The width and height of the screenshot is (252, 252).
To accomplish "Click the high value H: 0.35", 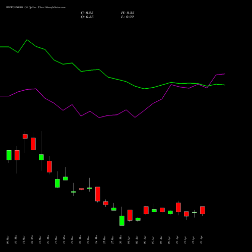I will [x=128, y=13].
